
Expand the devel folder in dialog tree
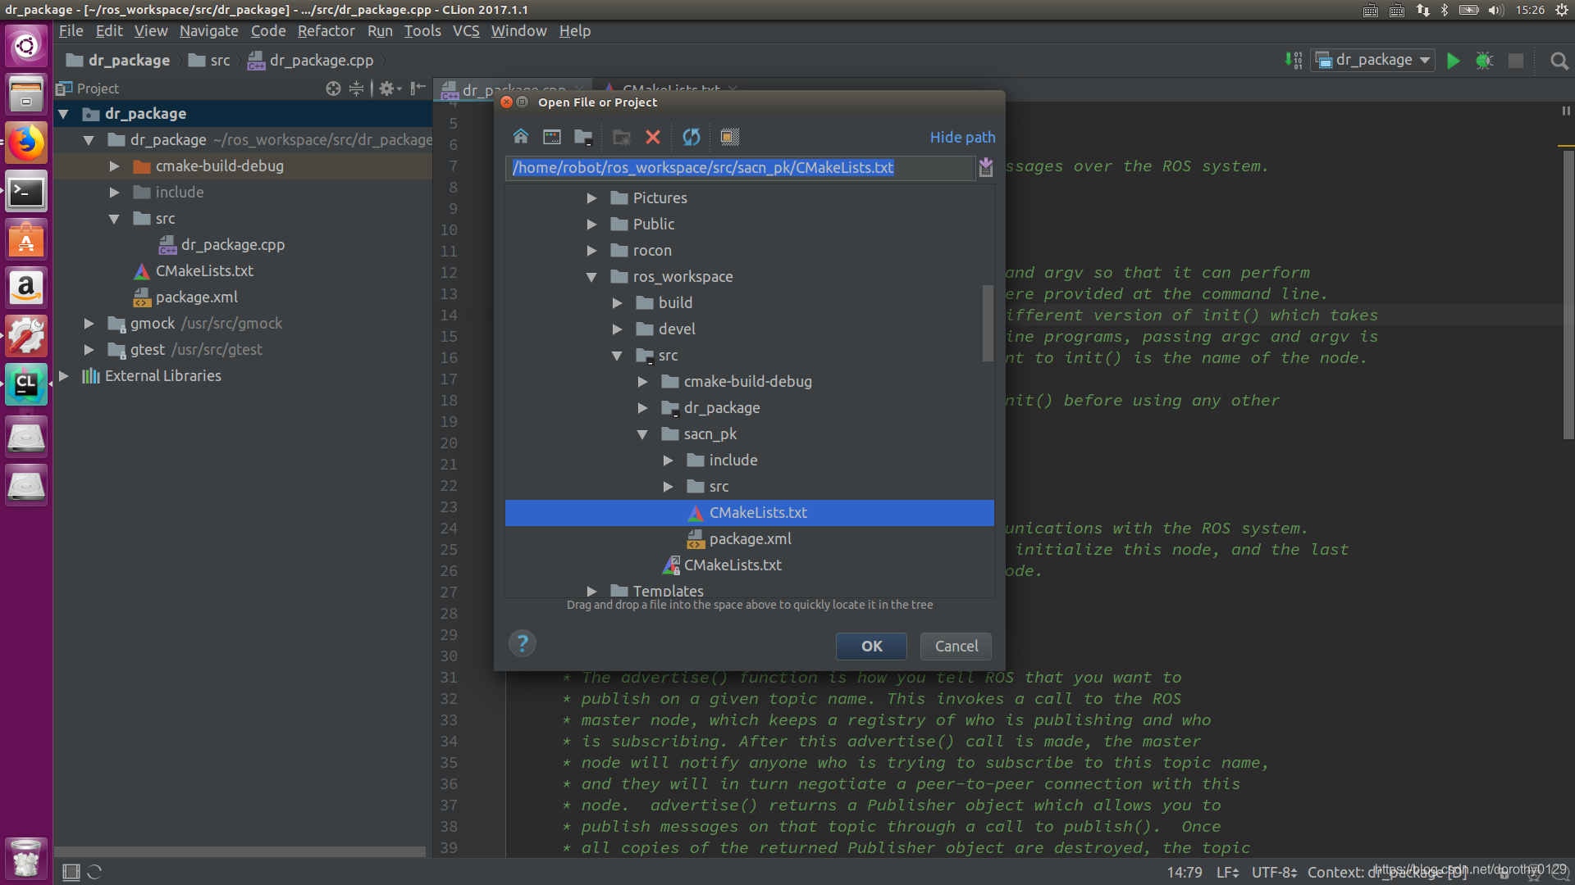click(617, 329)
